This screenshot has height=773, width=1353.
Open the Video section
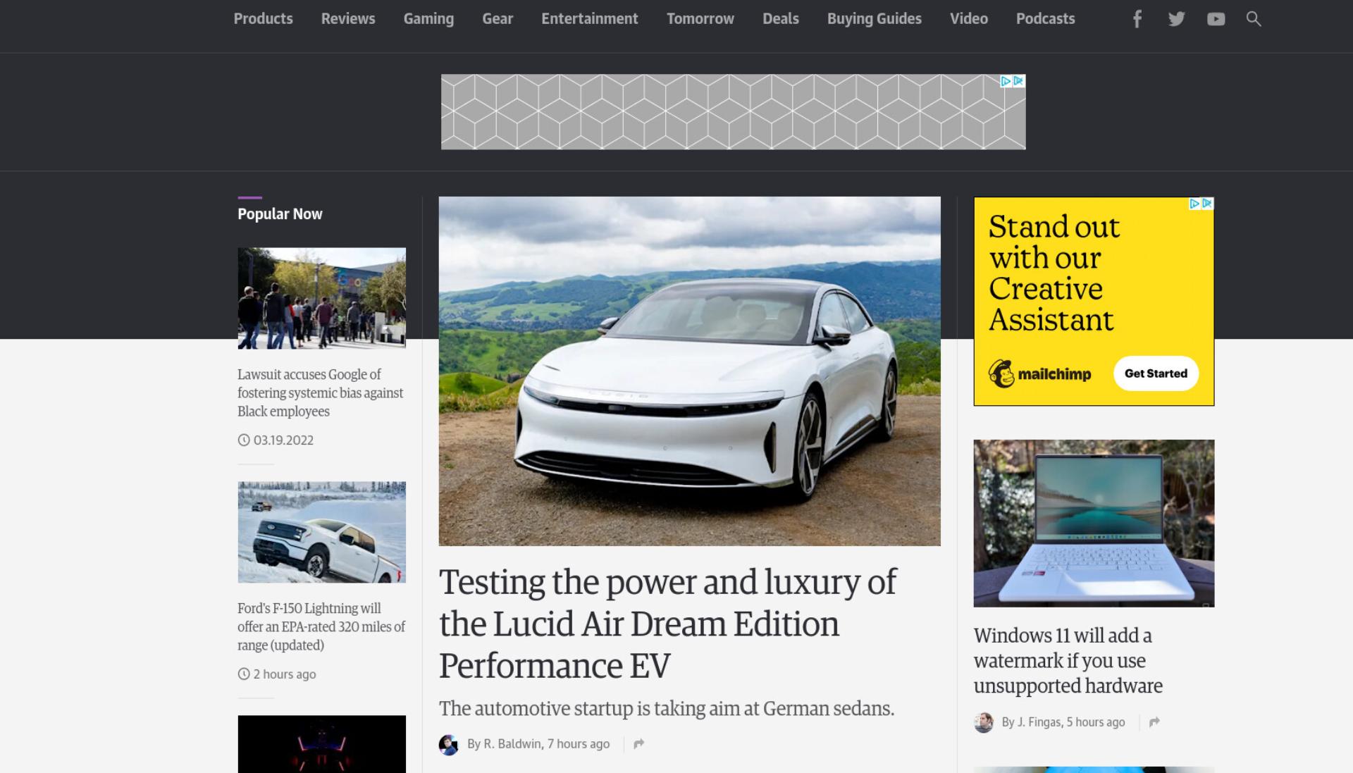coord(969,19)
